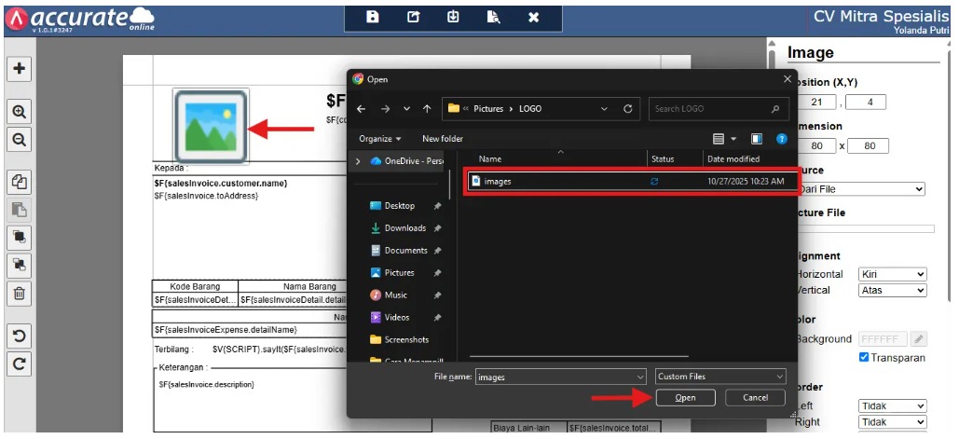This screenshot has width=959, height=439.
Task: Open the Organize menu
Action: point(380,139)
